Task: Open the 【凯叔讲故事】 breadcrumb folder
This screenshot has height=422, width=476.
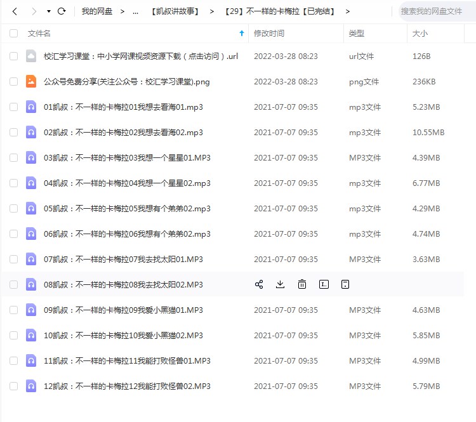Action: tap(175, 11)
